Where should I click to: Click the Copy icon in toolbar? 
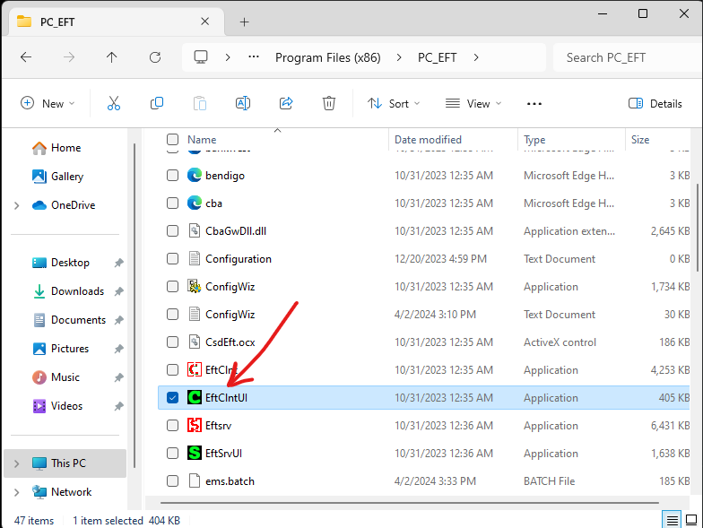click(x=157, y=103)
